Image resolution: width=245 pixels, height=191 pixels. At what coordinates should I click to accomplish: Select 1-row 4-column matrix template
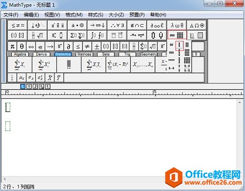pyautogui.click(x=171, y=60)
